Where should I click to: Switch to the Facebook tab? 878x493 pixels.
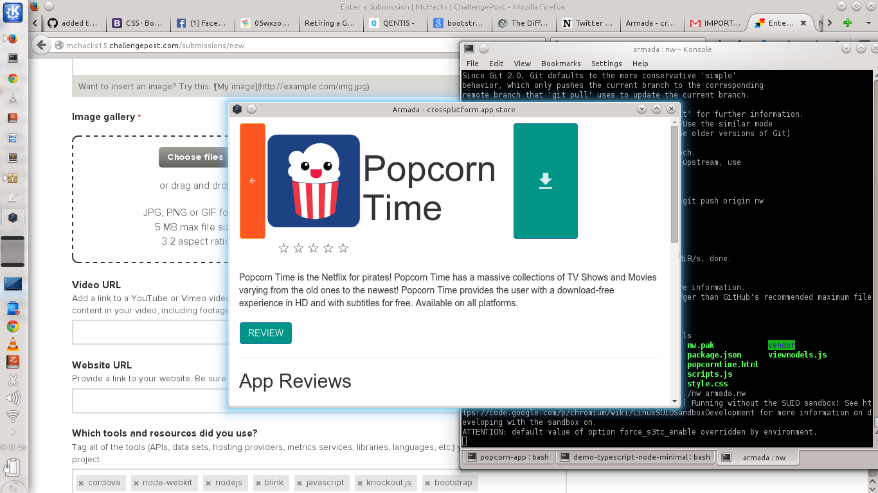coord(201,23)
